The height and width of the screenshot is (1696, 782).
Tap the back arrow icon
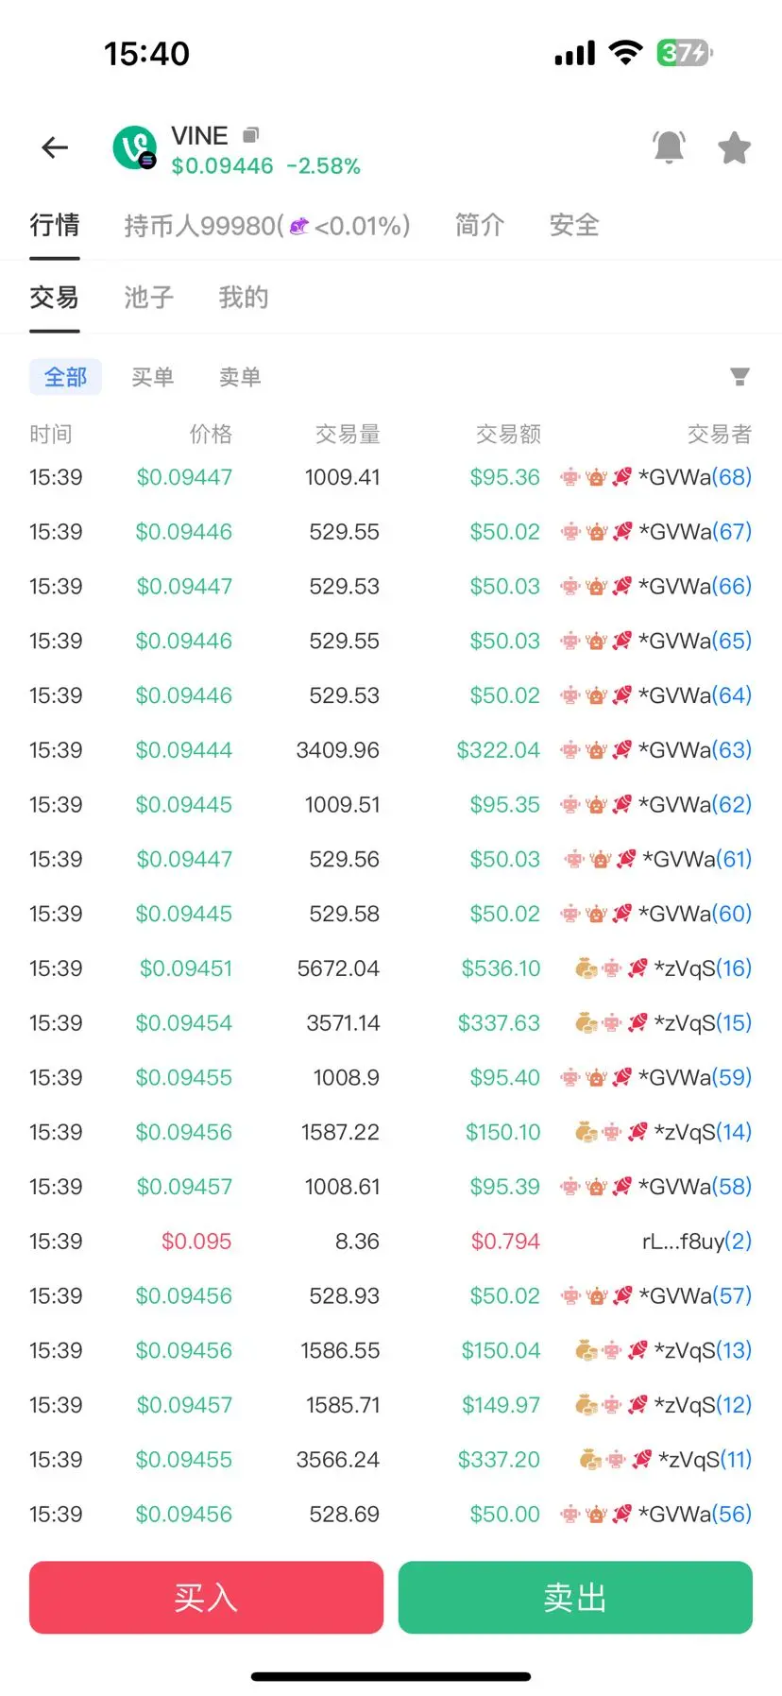tap(55, 147)
